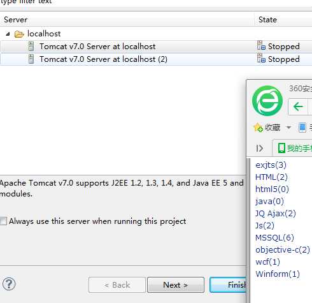The height and width of the screenshot is (303, 312).
Task: Open the java(0) category link
Action: [269, 202]
